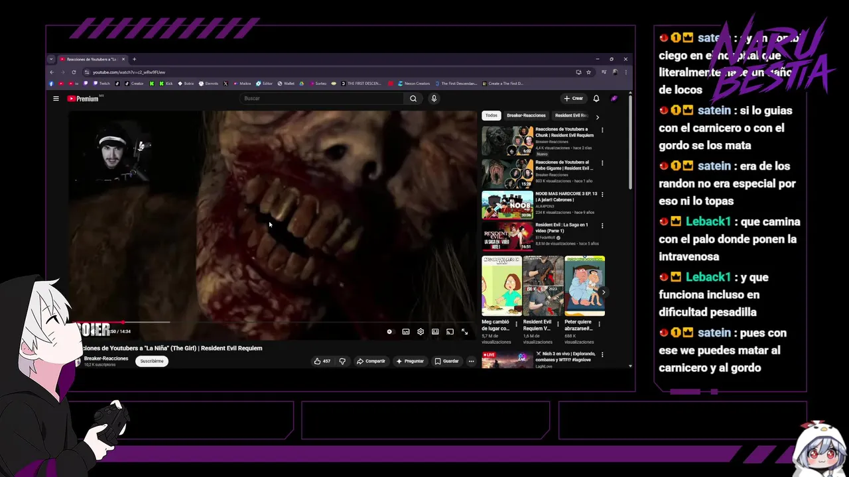Open Meg cambió de lugar short
The image size is (849, 477).
coord(501,286)
